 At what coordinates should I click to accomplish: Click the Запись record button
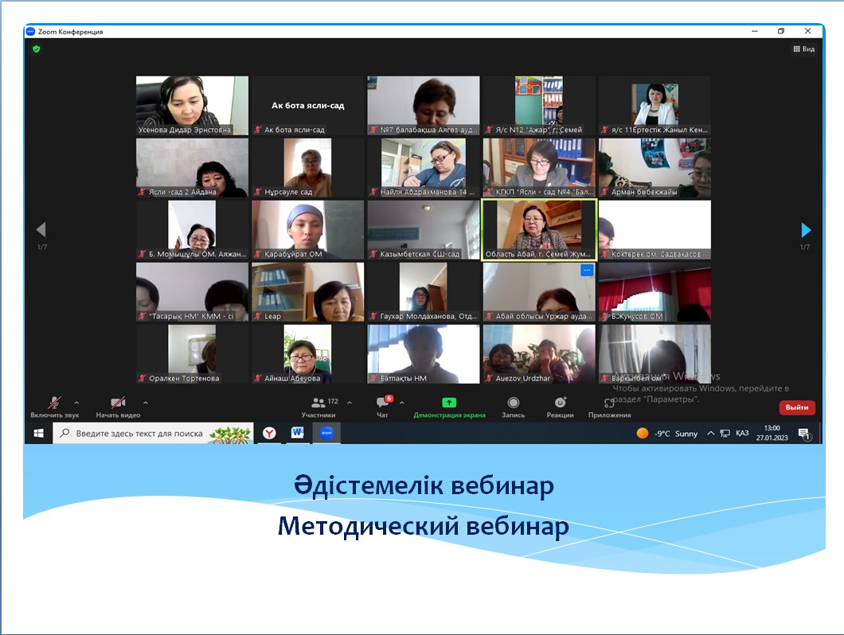[x=513, y=407]
